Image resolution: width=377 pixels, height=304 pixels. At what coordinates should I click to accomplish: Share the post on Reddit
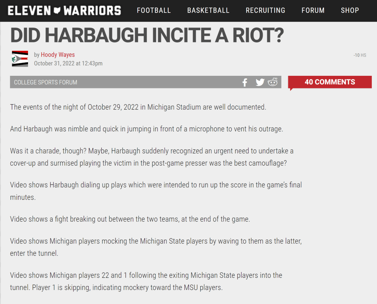coord(272,82)
